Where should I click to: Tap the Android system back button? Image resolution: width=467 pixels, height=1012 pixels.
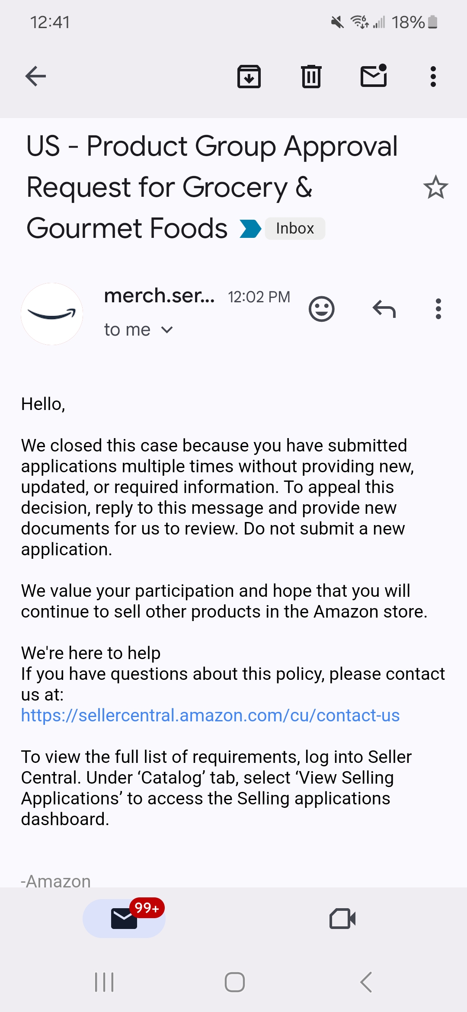366,982
